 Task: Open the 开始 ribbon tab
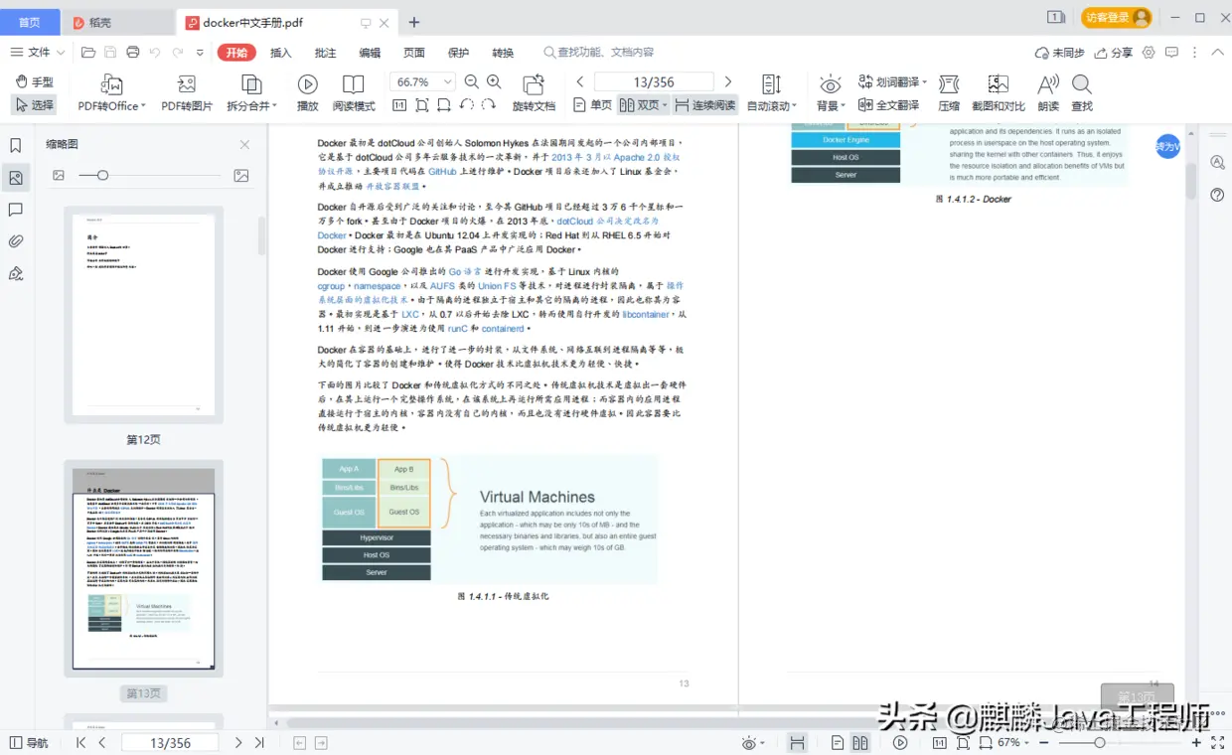point(236,53)
